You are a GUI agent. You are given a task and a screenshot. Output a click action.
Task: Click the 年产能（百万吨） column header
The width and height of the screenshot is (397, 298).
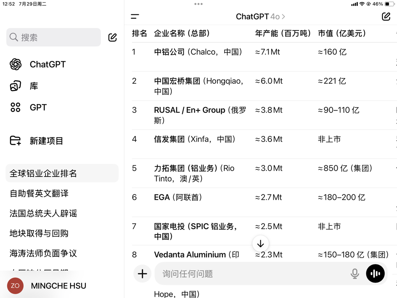point(283,33)
